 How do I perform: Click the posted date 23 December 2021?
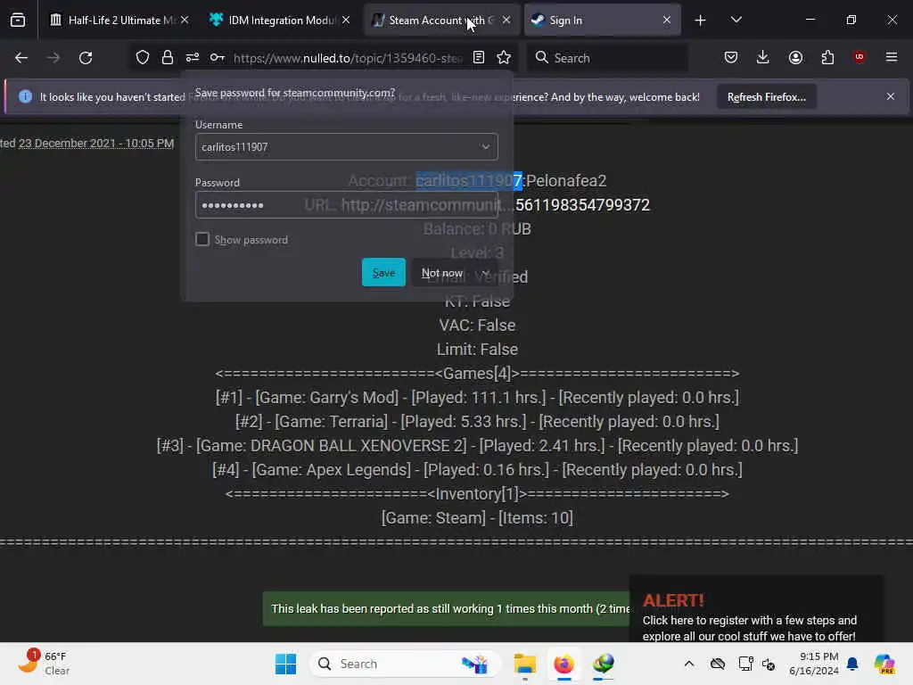point(96,144)
